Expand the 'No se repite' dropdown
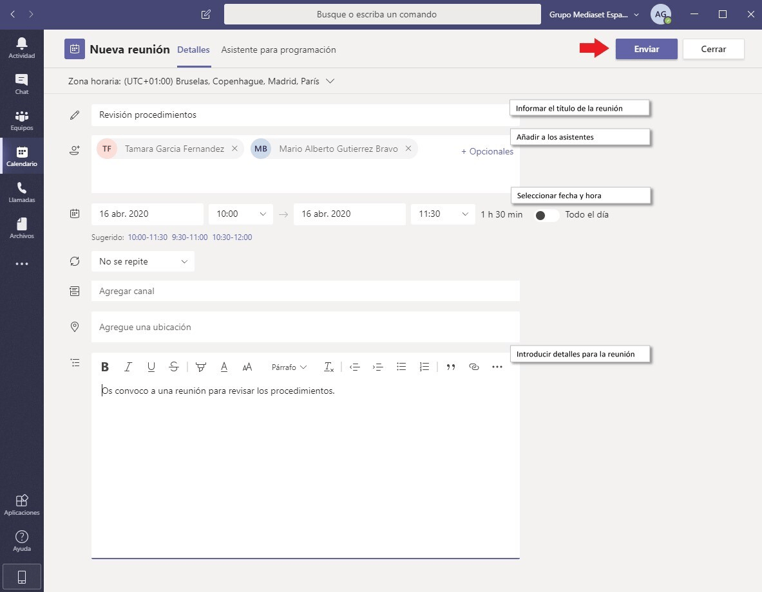 [143, 261]
